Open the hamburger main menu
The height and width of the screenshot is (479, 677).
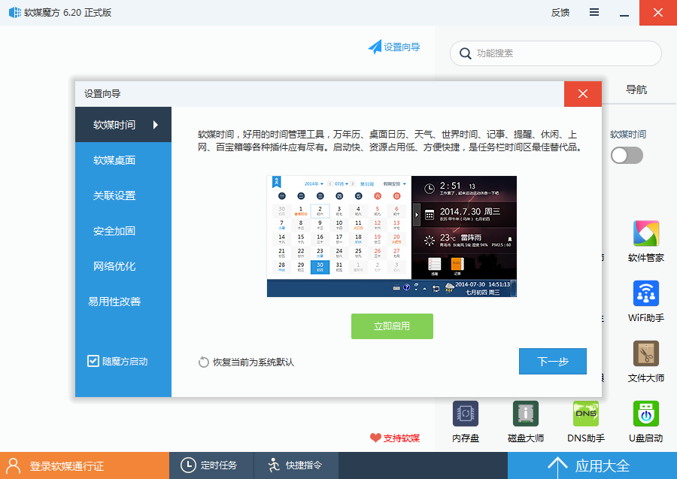click(594, 12)
